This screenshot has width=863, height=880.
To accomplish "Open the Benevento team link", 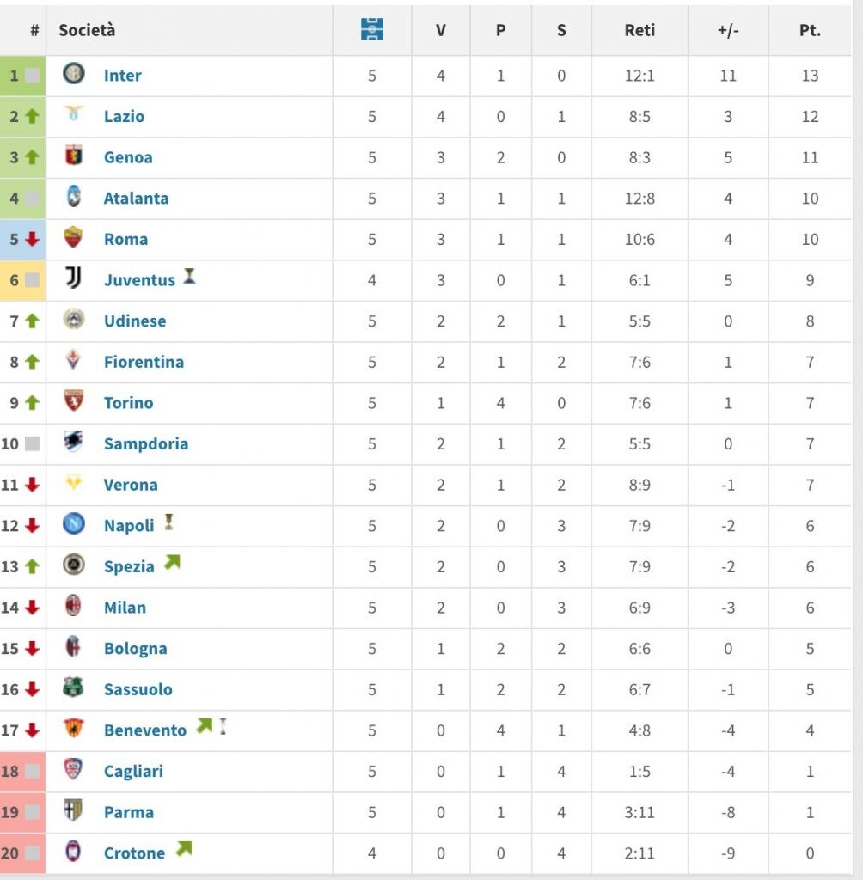I will (x=145, y=730).
